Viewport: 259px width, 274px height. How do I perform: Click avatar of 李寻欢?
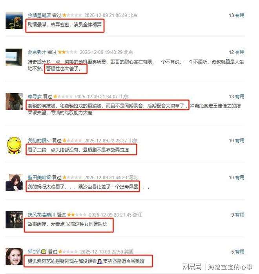click(14, 101)
